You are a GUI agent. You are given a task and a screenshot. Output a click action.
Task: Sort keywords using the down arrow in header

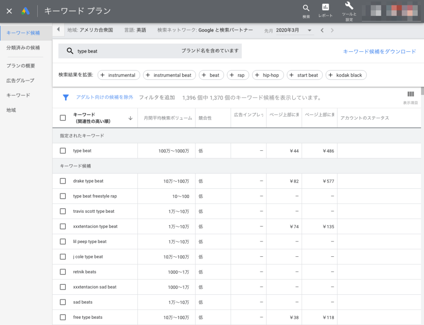pos(130,118)
